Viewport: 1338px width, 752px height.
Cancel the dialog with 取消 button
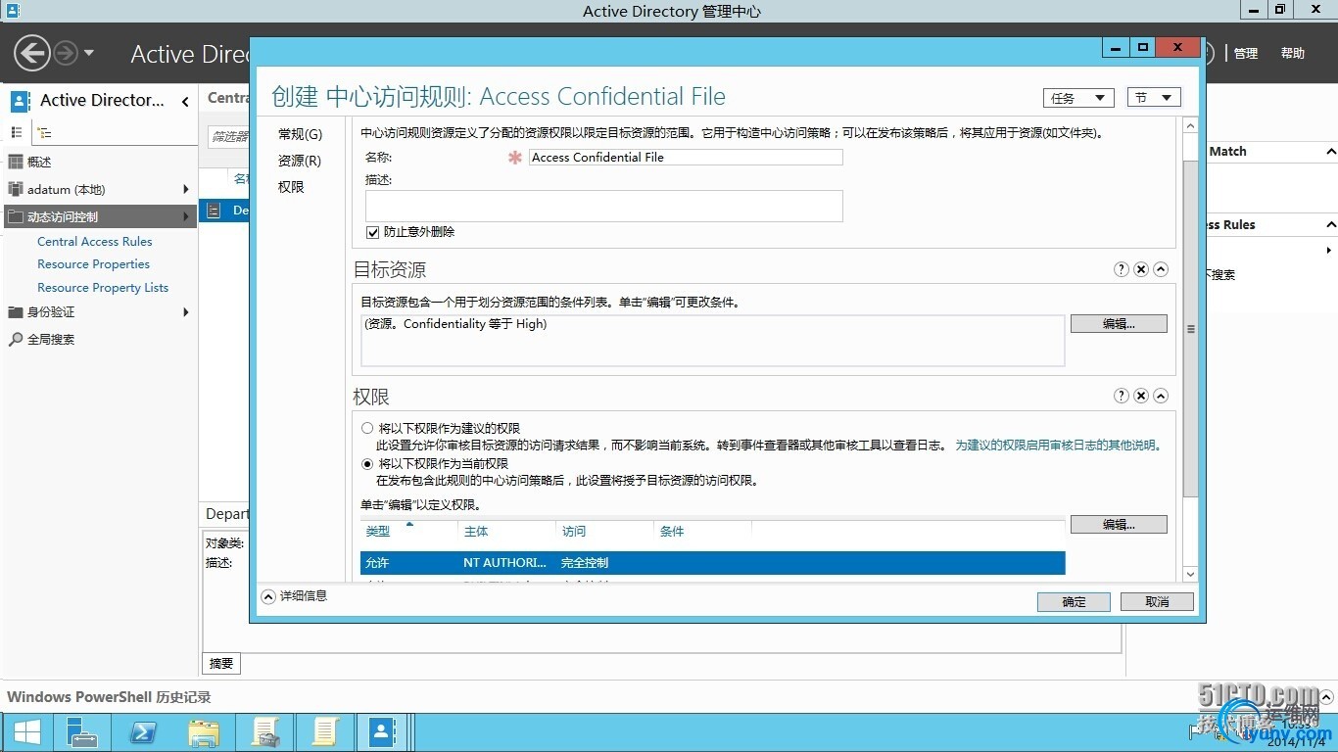(1157, 602)
